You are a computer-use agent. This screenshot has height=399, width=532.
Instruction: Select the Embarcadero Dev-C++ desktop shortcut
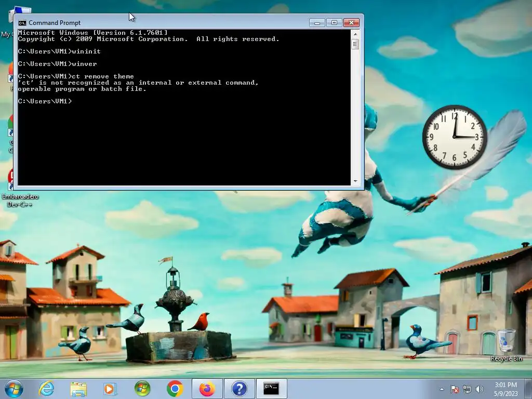[x=20, y=188]
